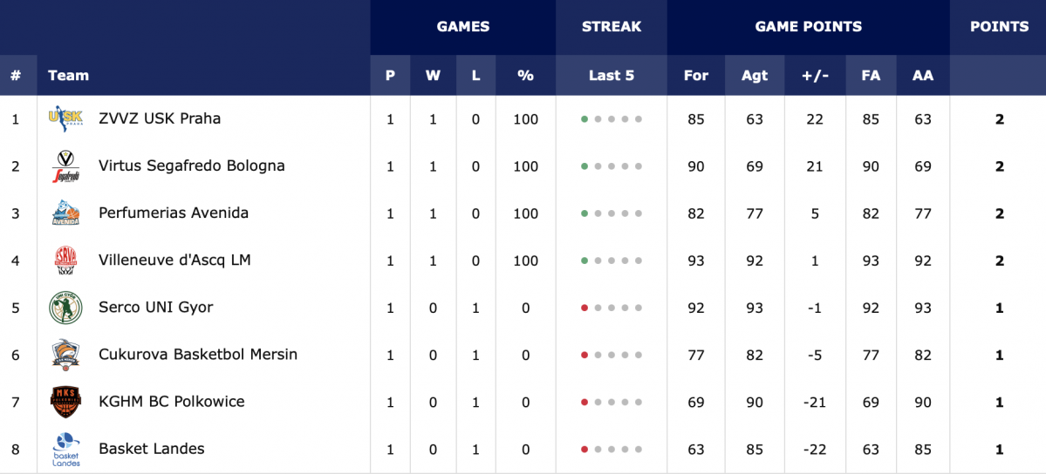The width and height of the screenshot is (1046, 474).
Task: Click the Perfumerias Avenida team logo
Action: (66, 213)
